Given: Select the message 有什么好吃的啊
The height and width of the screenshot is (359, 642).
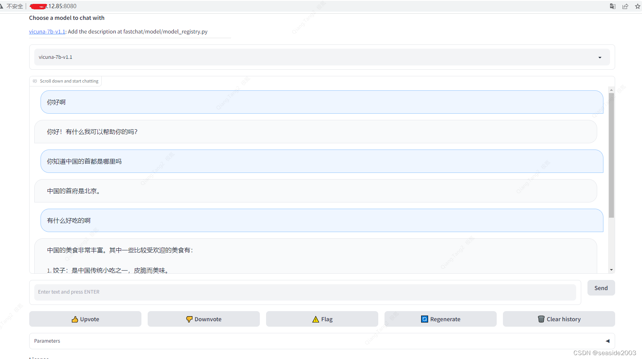Looking at the screenshot, I should coord(322,220).
